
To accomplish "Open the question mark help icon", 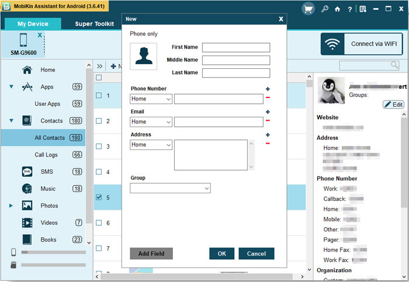I will (x=349, y=9).
